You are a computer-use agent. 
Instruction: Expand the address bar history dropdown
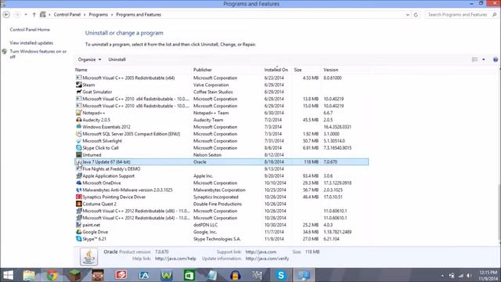(x=407, y=15)
